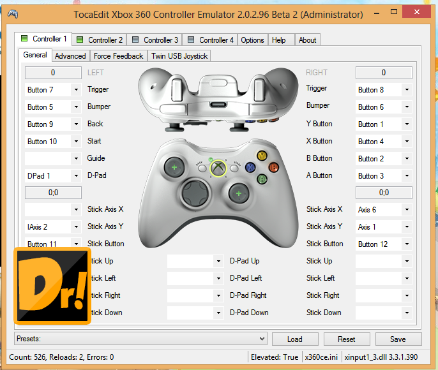438x370 pixels.
Task: Click the left thumbstick on controller image
Action: click(x=174, y=167)
